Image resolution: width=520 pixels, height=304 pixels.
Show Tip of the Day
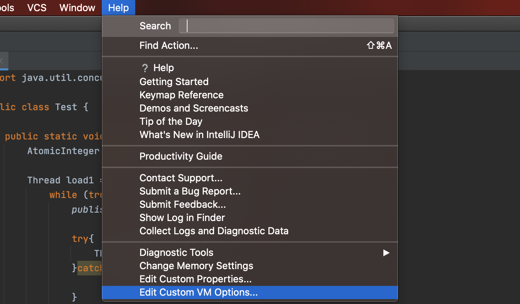click(x=171, y=122)
